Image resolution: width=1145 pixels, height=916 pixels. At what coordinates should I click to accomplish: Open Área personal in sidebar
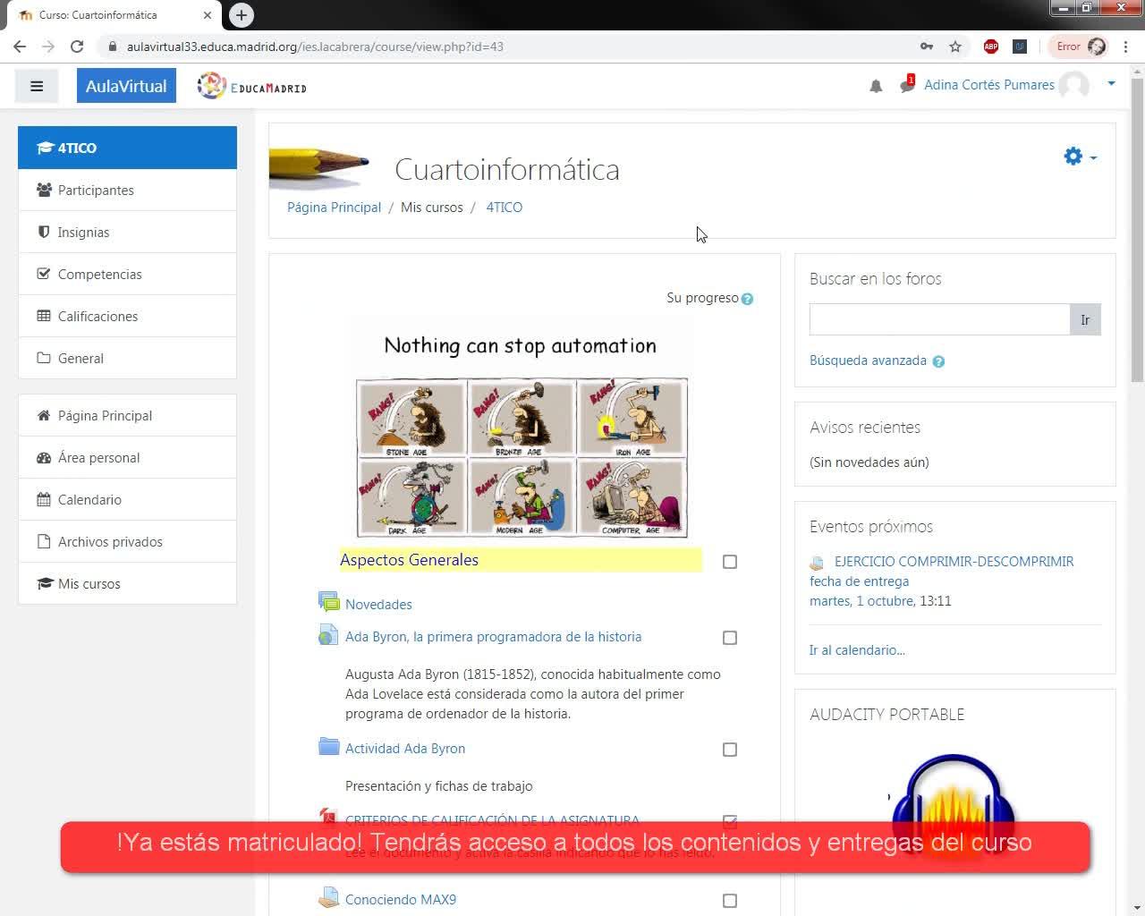click(127, 457)
